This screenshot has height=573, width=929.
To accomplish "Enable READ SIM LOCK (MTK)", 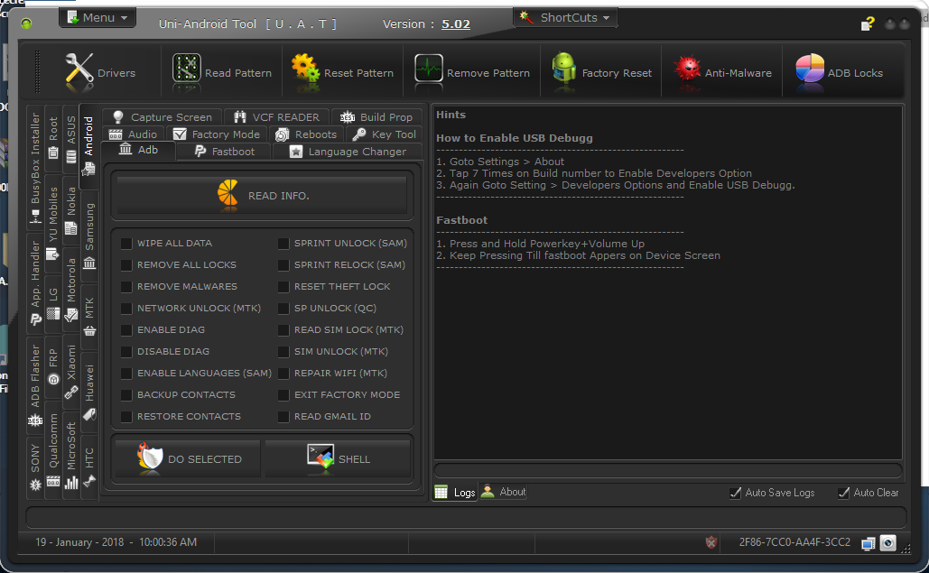I will coord(283,329).
